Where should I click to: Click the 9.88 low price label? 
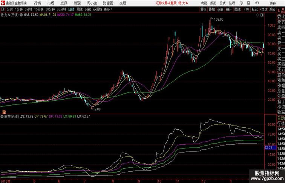[97, 109]
